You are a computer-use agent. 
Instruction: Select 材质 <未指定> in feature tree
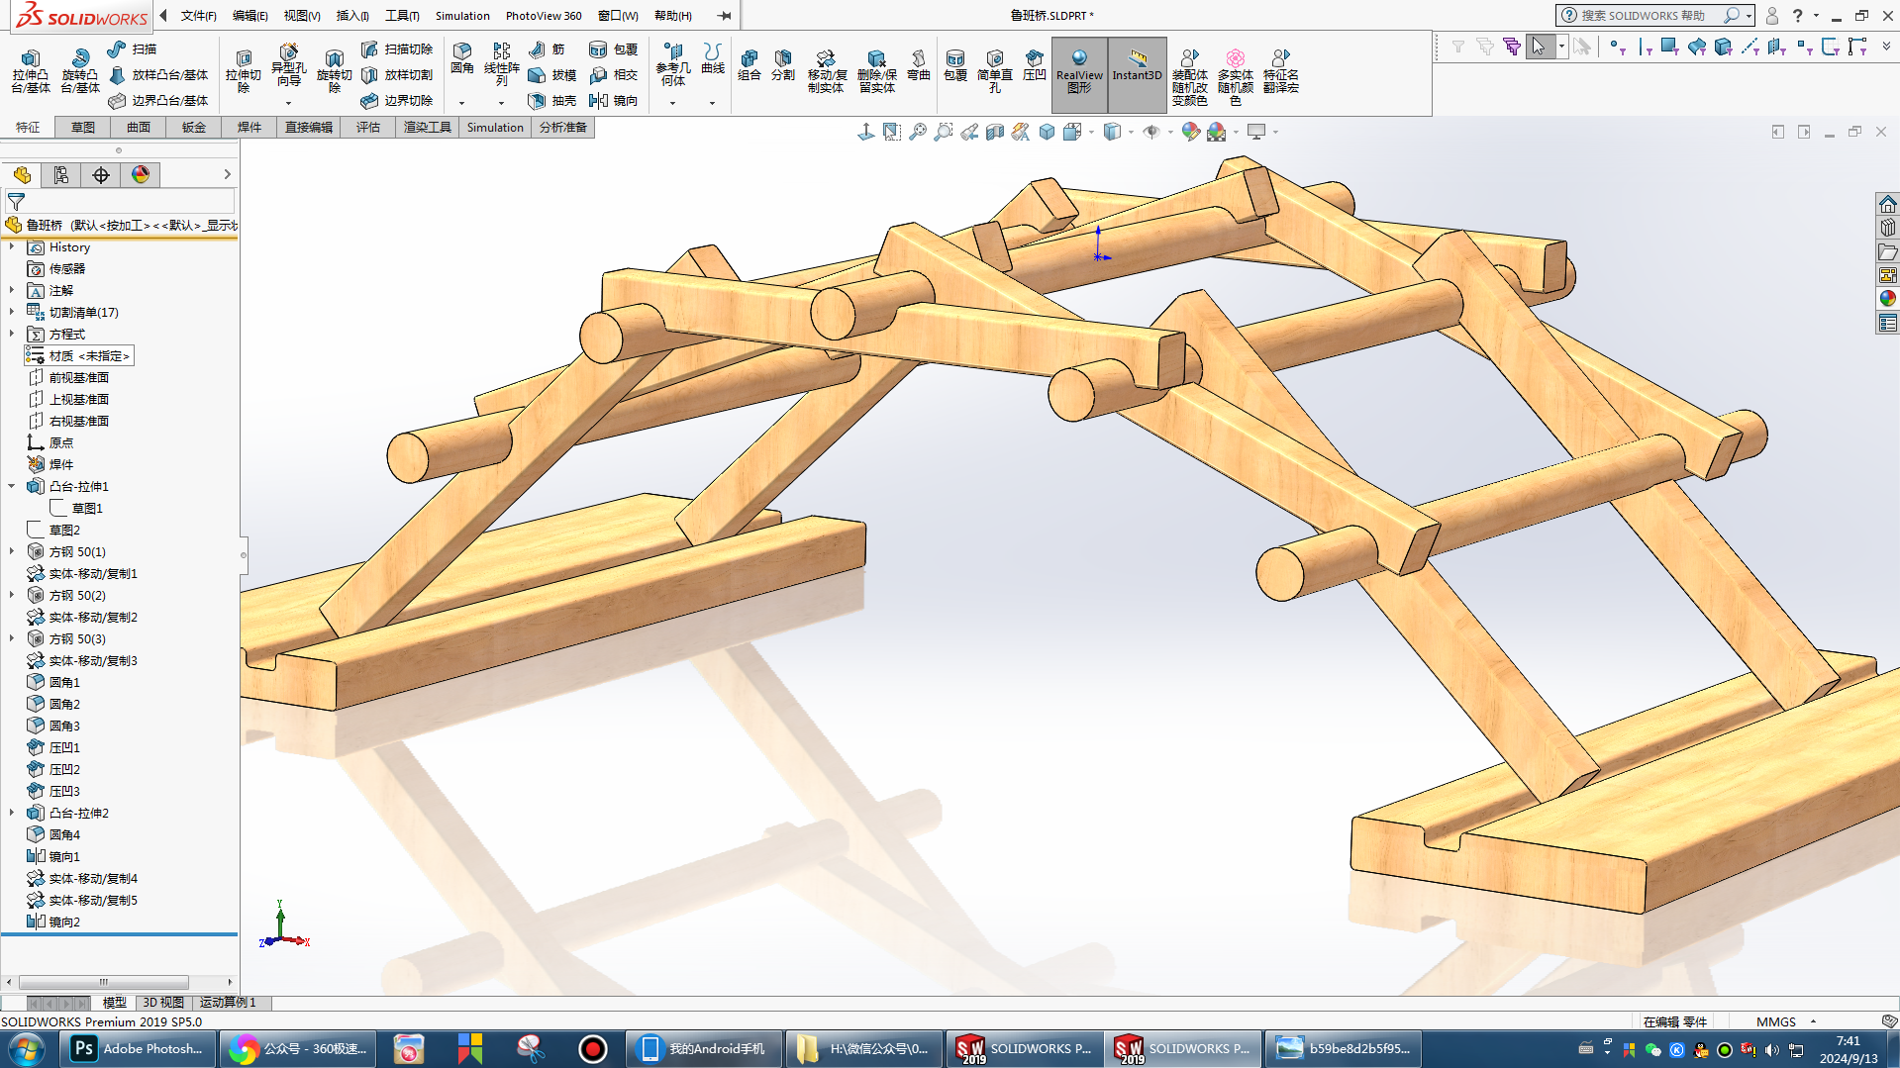click(x=79, y=355)
